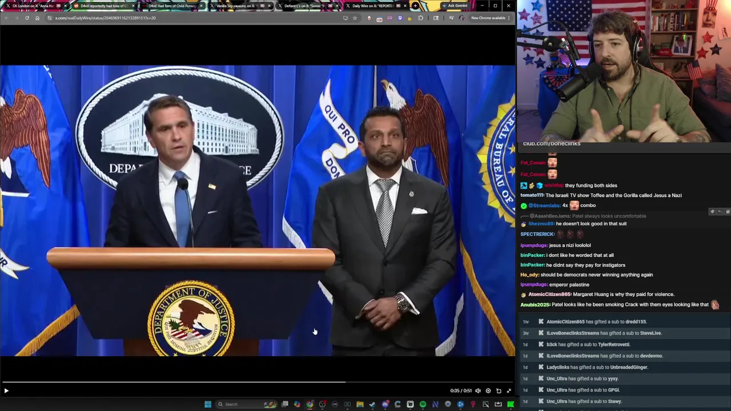
Task: Click username 'AtomicCitizen865' in chat message
Action: point(549,295)
